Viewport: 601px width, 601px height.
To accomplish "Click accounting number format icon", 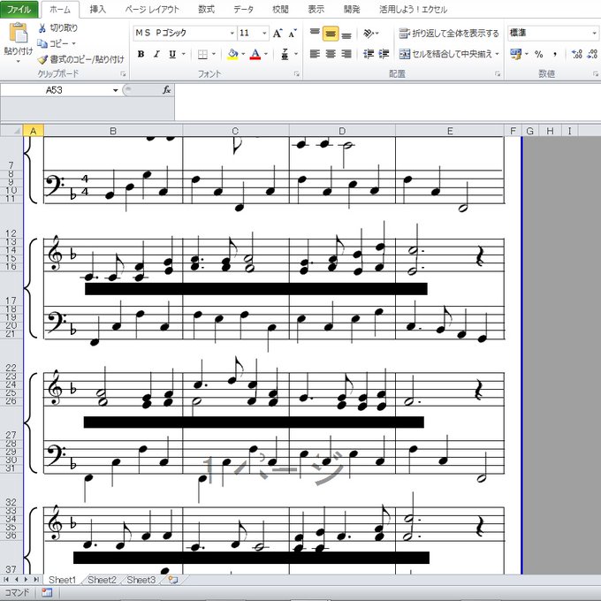I will 515,54.
